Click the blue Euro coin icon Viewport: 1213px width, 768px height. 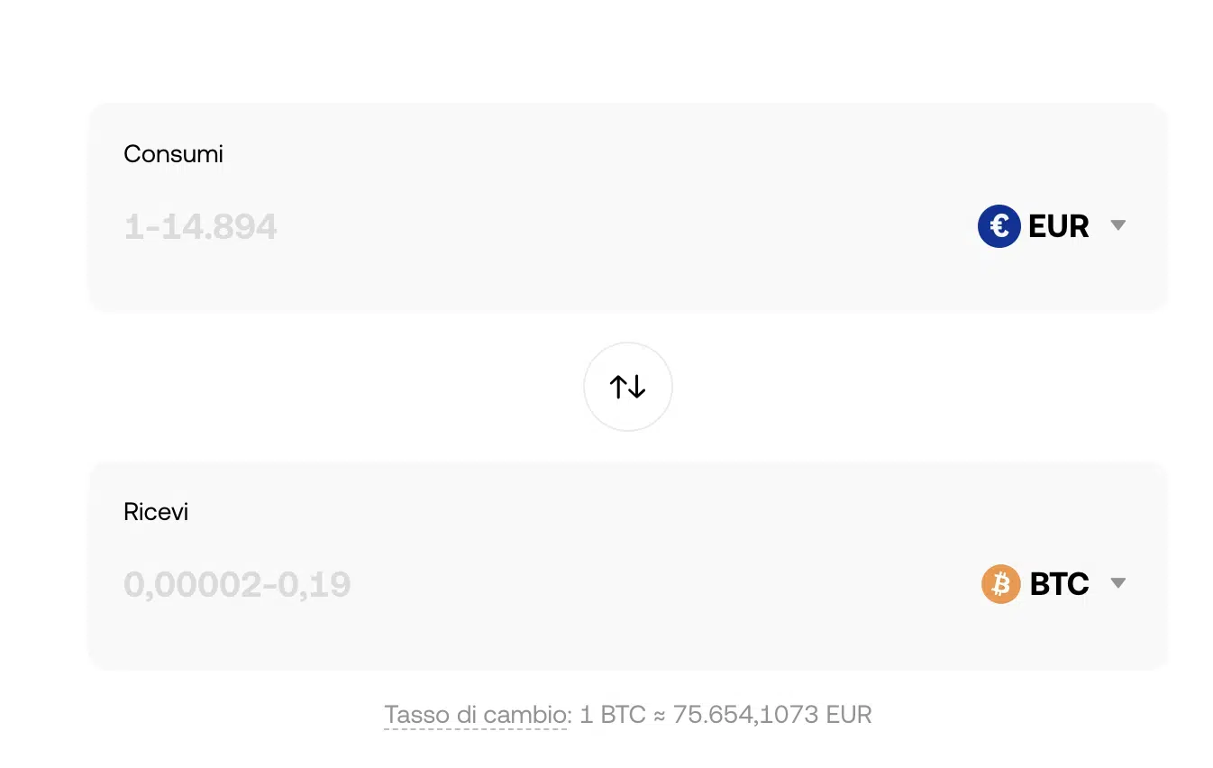[x=999, y=225]
